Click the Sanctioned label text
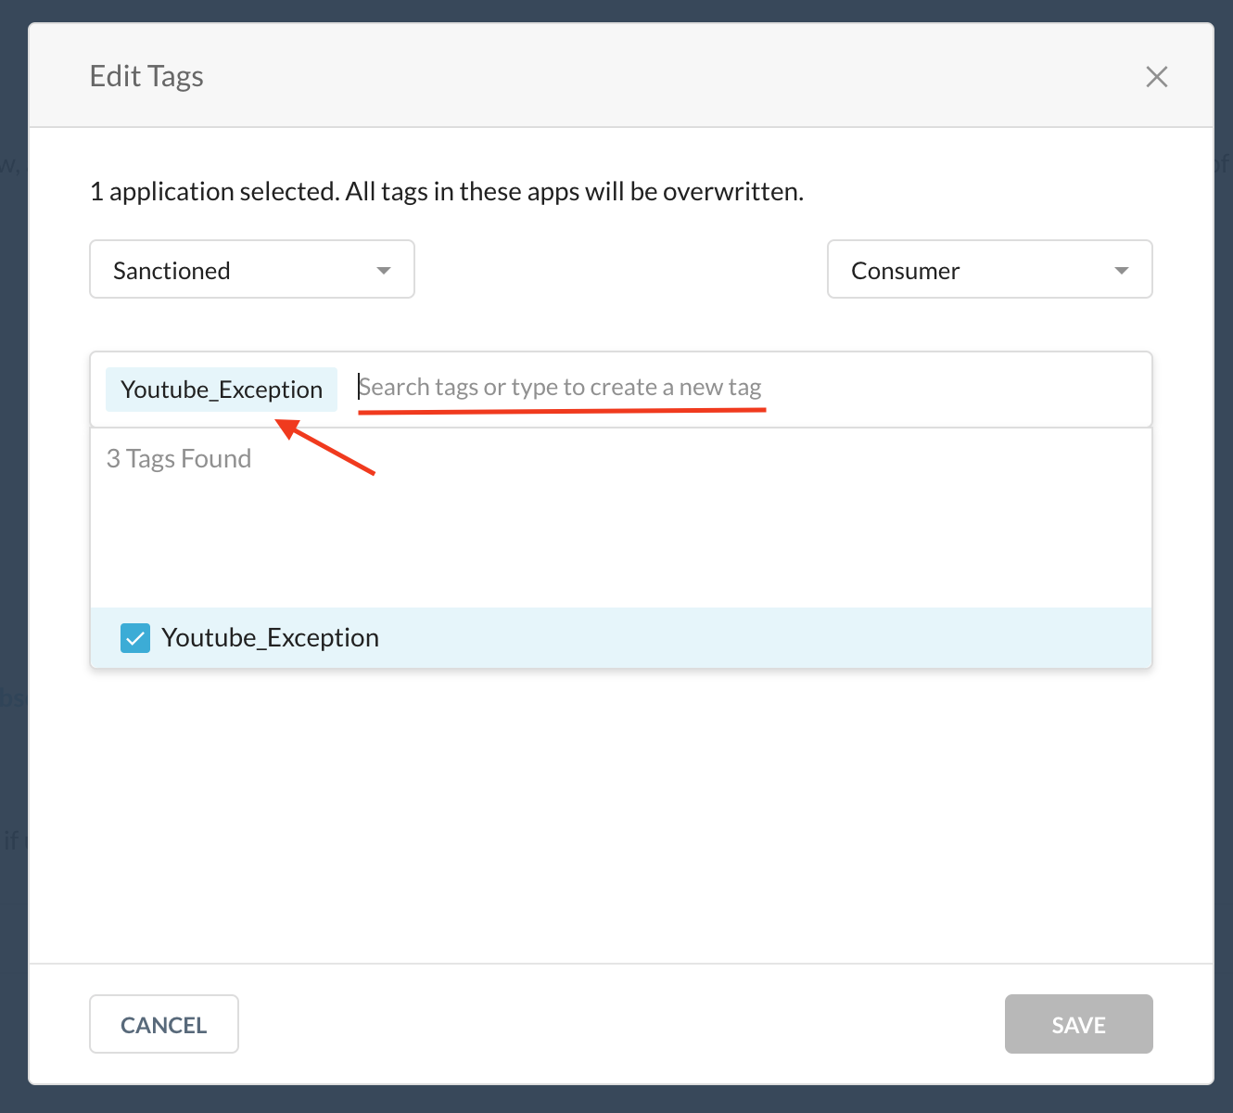The image size is (1233, 1113). click(172, 270)
